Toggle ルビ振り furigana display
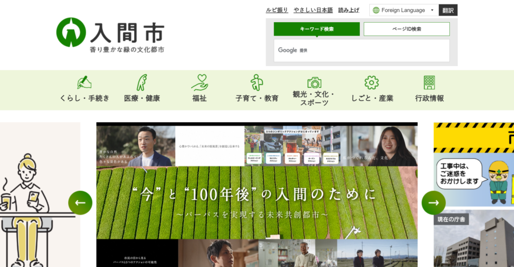This screenshot has width=514, height=267. tap(277, 10)
